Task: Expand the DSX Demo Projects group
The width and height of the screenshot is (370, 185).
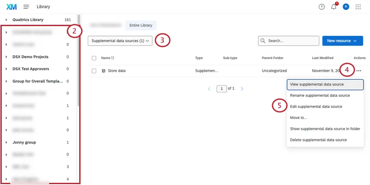Action: (x=7, y=57)
